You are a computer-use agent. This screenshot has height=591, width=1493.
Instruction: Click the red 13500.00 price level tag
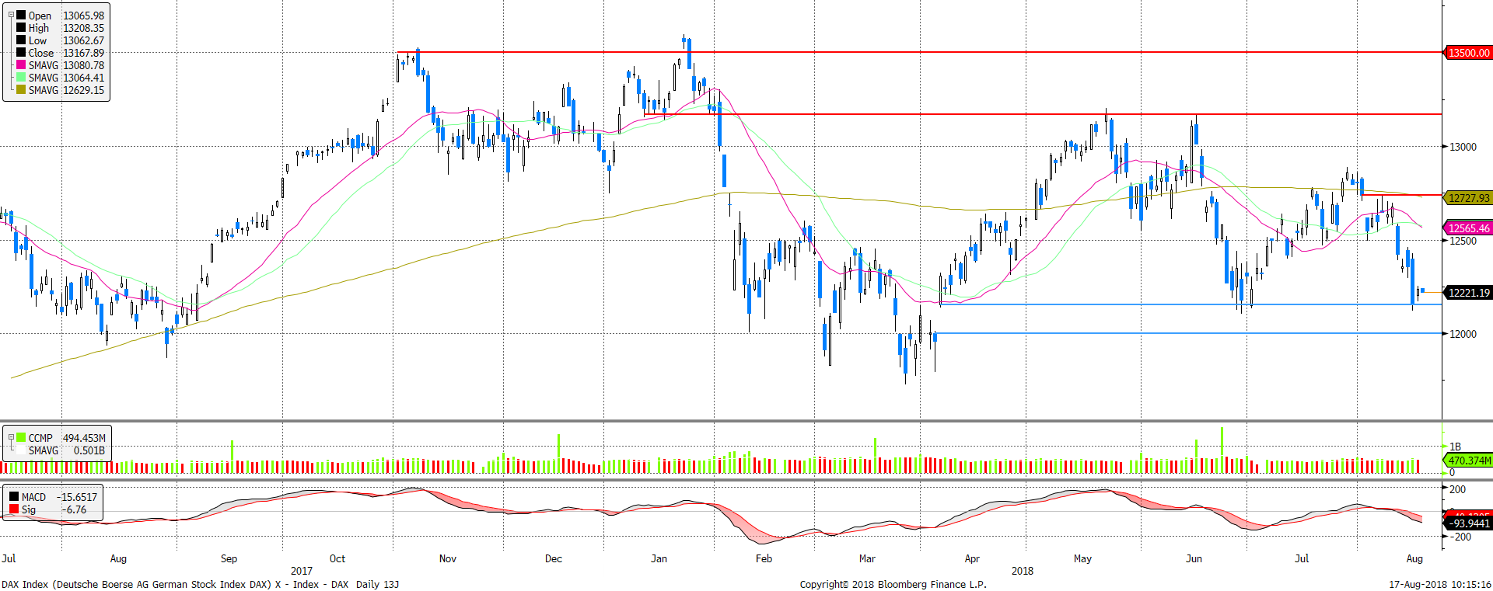tap(1468, 53)
